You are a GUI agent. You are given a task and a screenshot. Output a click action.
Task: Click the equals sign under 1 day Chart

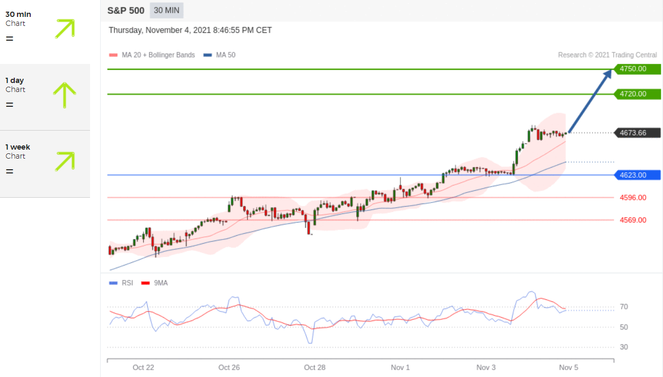(x=10, y=105)
